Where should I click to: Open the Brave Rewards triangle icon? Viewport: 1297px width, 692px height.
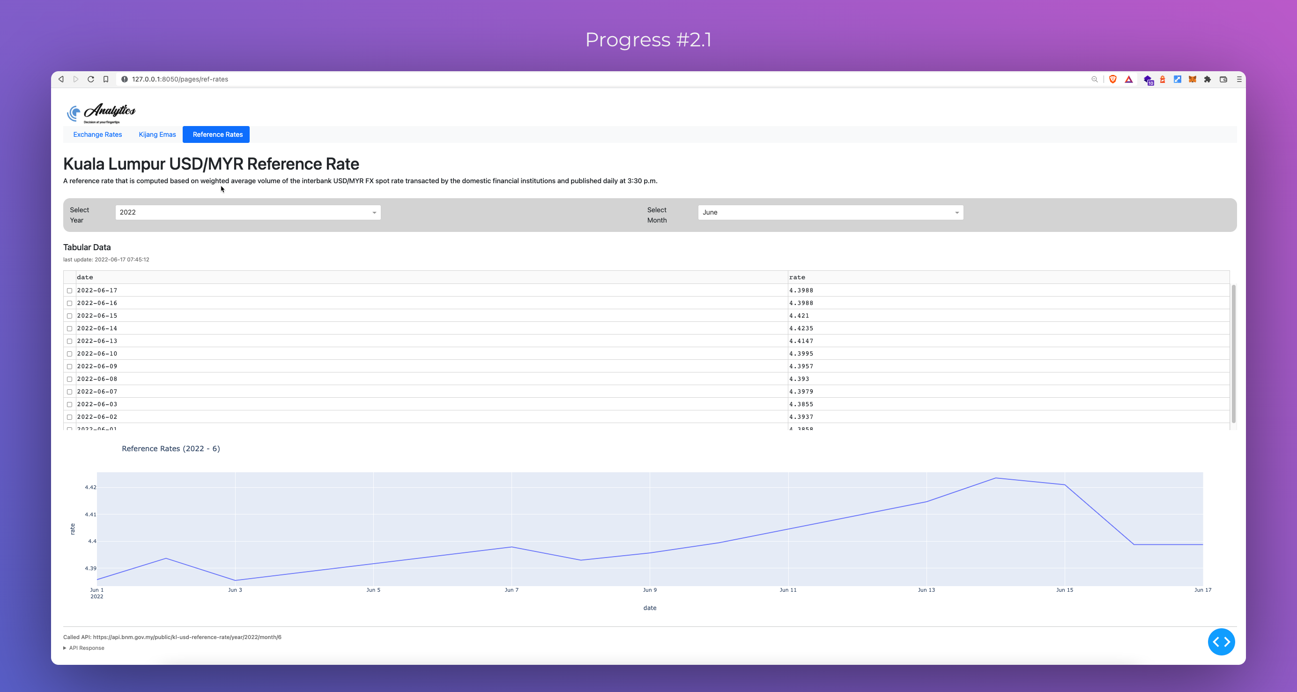(x=1128, y=79)
